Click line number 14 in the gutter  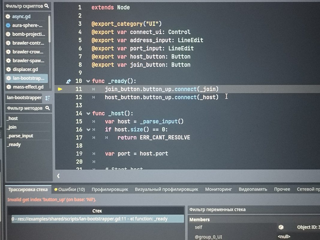(x=79, y=113)
